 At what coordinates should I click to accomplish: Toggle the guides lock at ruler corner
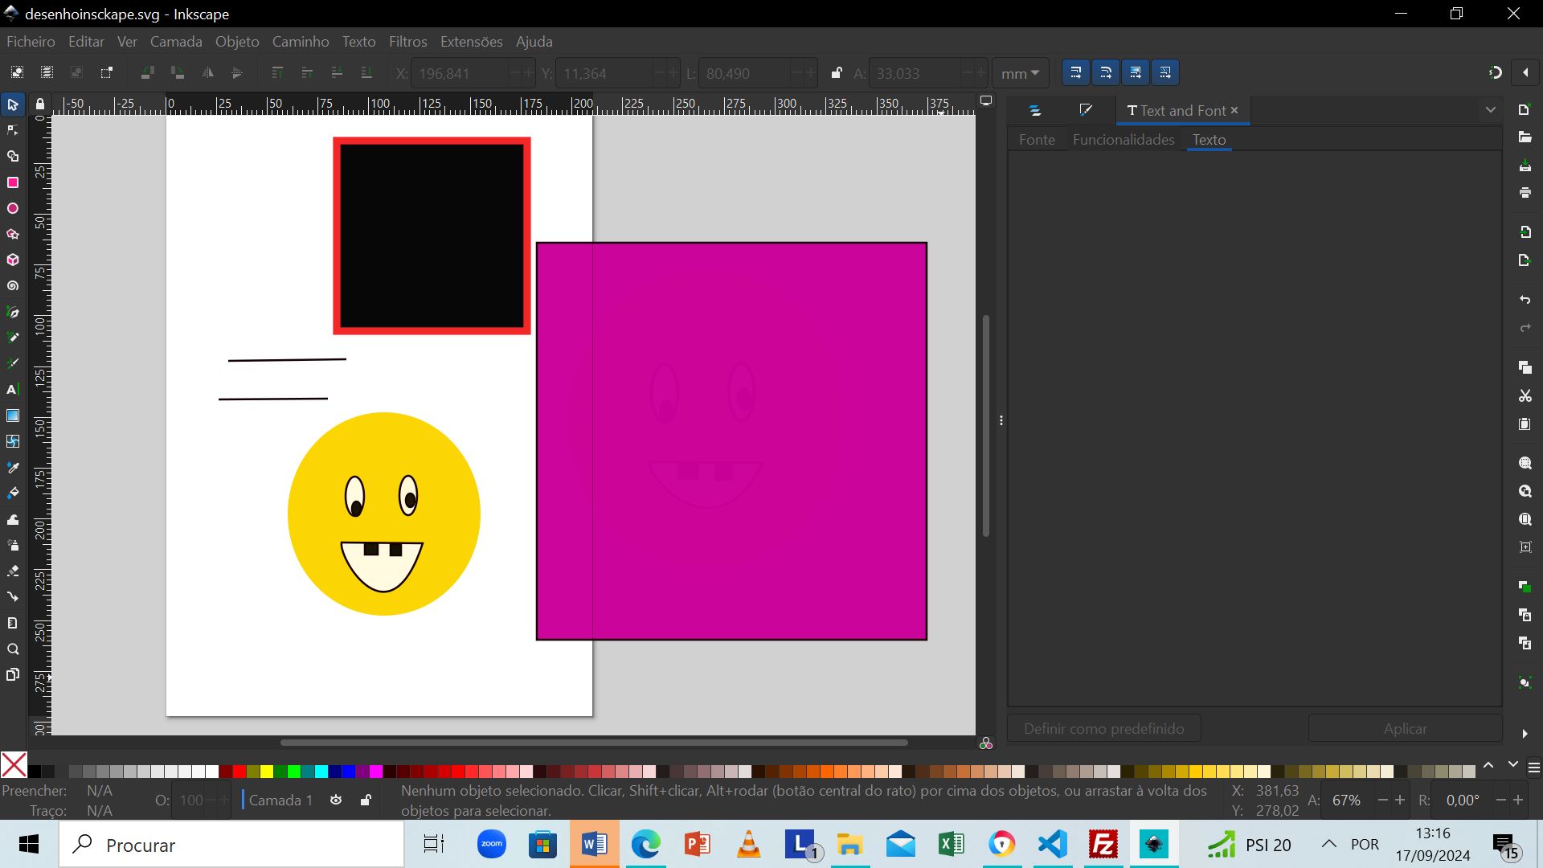click(39, 104)
